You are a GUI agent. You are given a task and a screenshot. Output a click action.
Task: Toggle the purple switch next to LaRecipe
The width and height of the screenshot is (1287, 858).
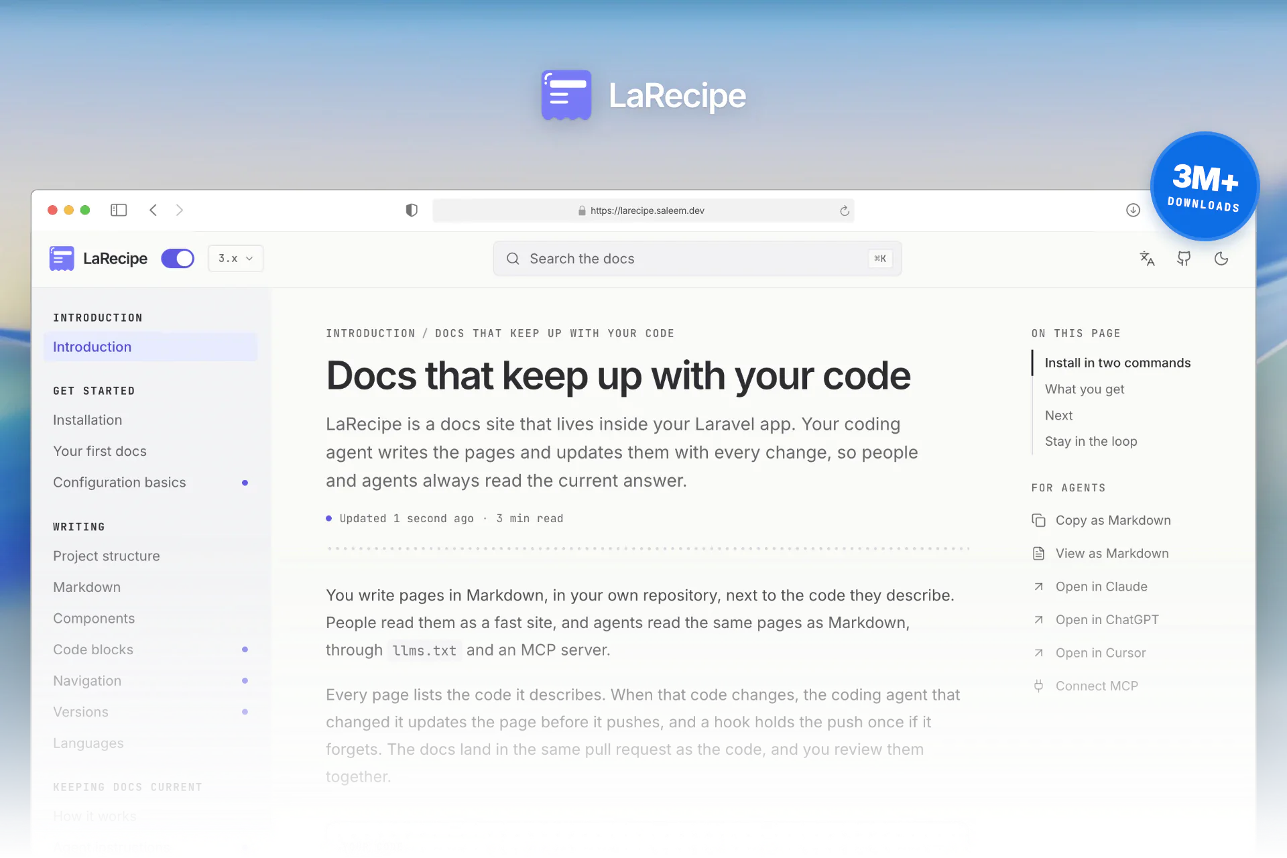(178, 259)
